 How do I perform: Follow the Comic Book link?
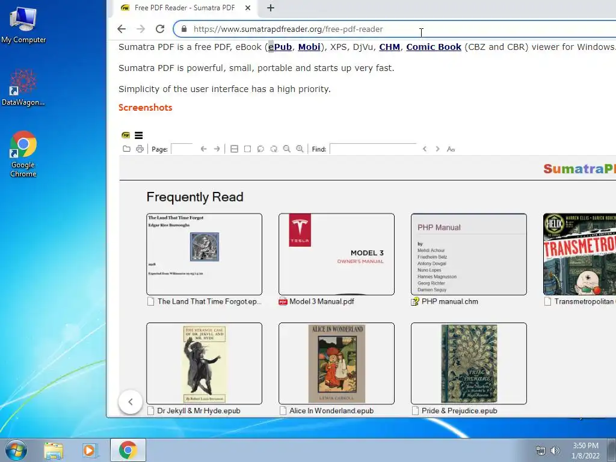coord(434,47)
